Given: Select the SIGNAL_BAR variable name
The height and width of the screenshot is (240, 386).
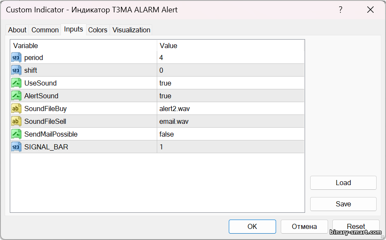Looking at the screenshot, I should [x=46, y=147].
